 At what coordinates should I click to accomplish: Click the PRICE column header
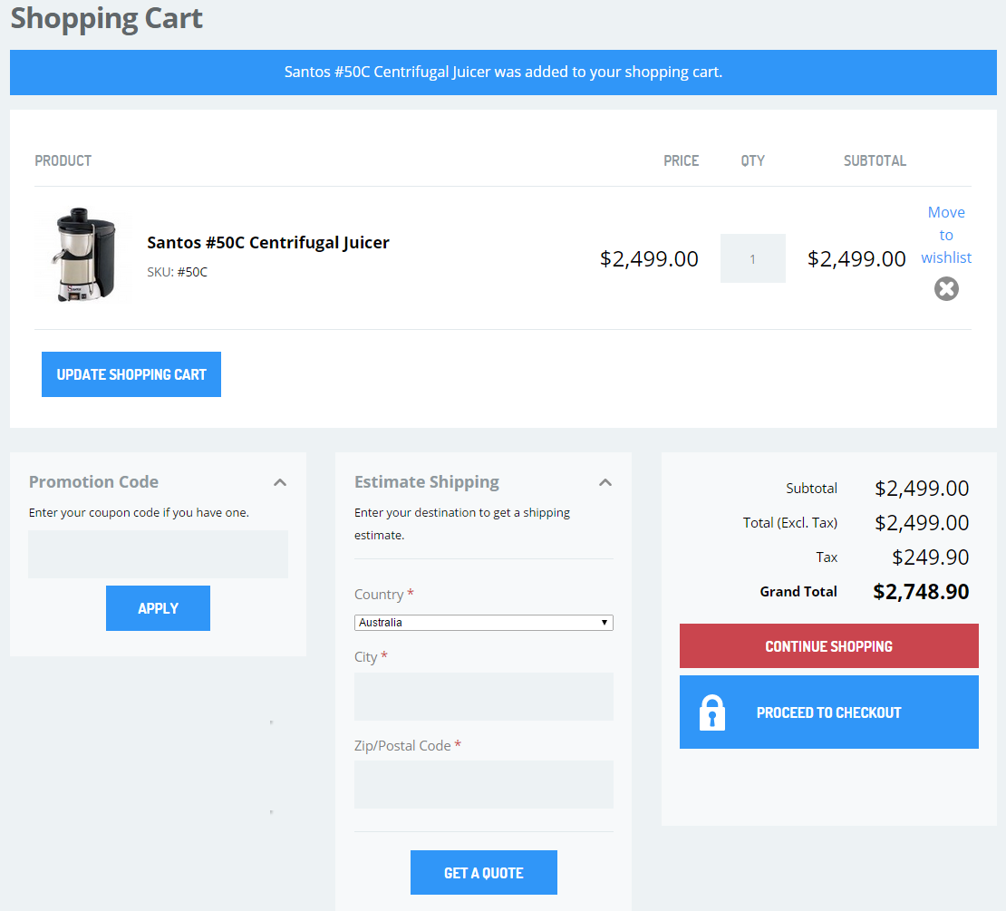pos(682,161)
